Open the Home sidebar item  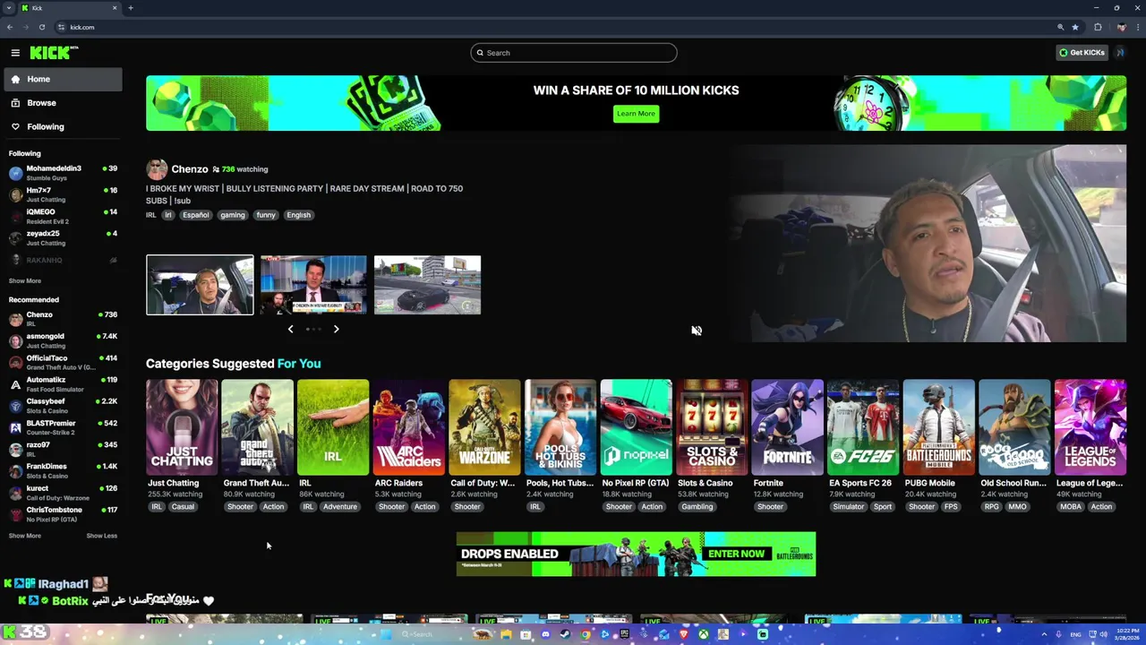(61, 79)
